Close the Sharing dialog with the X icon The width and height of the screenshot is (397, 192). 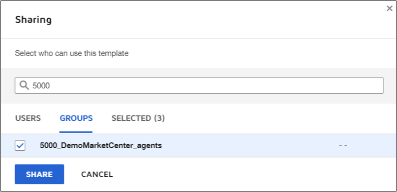click(390, 8)
